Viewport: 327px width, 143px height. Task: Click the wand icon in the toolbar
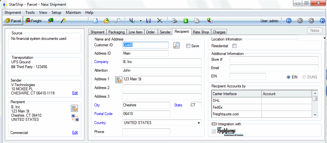tap(63, 21)
